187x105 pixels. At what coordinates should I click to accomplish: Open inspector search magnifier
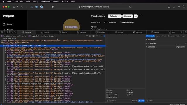[182, 32]
